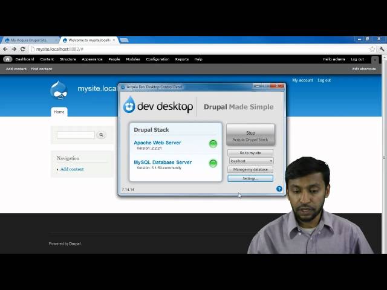Click the MySQL Database Server green status light
This screenshot has width=387, height=290.
[x=213, y=163]
